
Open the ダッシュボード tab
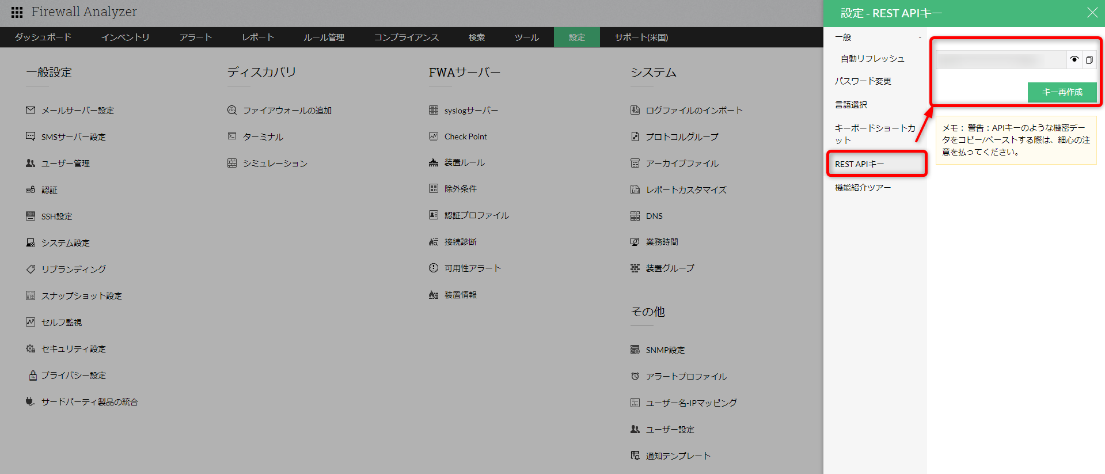pyautogui.click(x=43, y=37)
